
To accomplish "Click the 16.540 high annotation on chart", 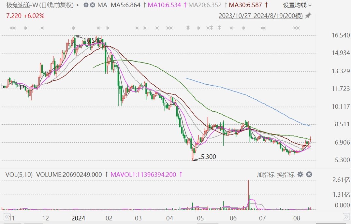I will (92, 40).
